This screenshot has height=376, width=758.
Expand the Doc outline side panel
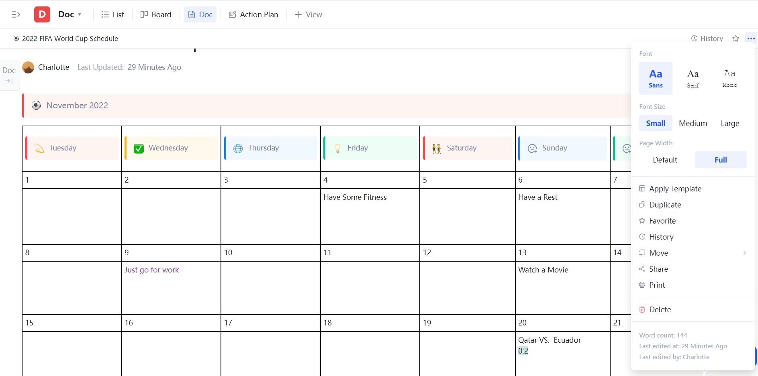pos(9,75)
